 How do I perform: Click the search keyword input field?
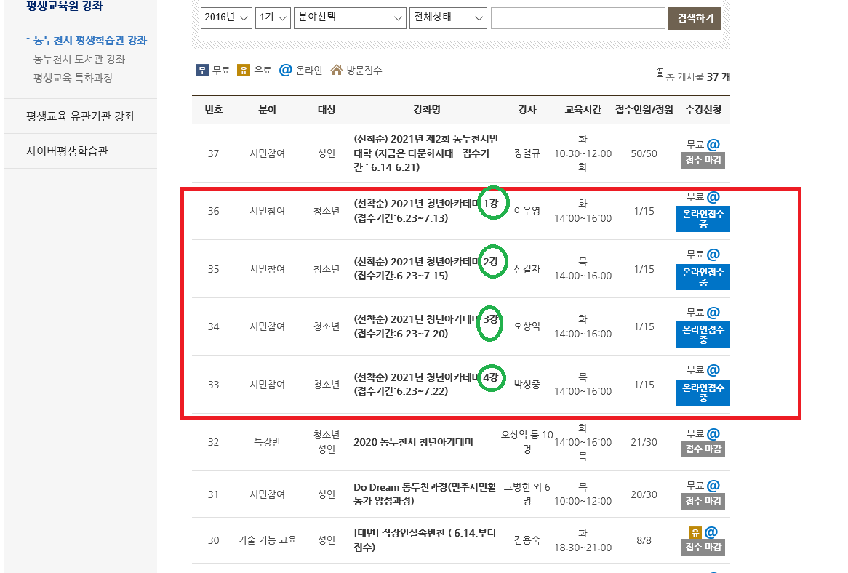coord(577,18)
